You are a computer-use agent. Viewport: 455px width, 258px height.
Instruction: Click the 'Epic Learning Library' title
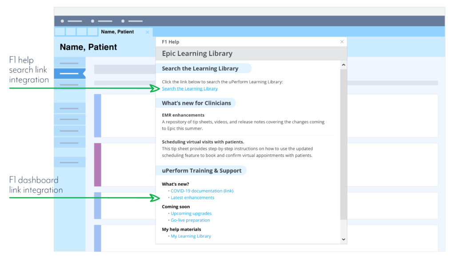[x=197, y=53]
